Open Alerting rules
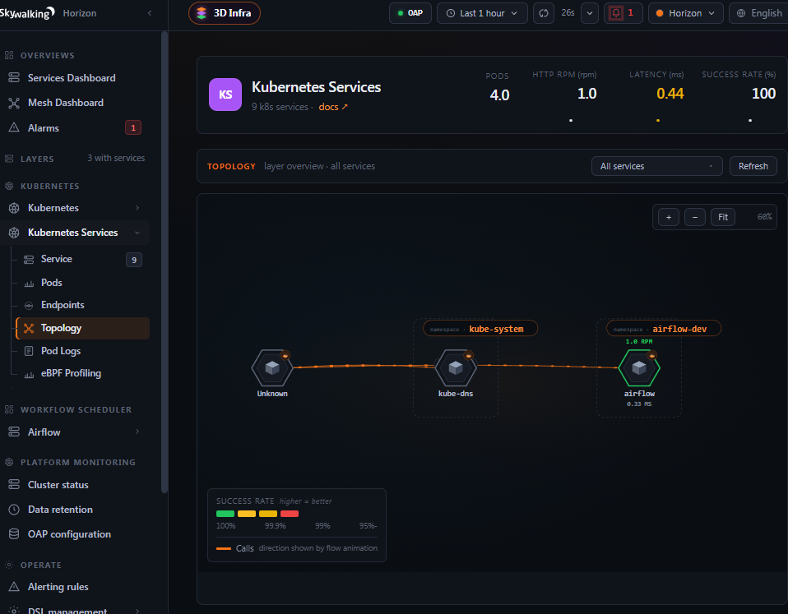This screenshot has height=614, width=788. click(58, 587)
